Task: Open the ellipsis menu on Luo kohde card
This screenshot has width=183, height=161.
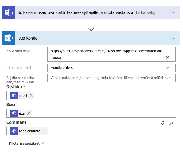Action: pos(173,38)
